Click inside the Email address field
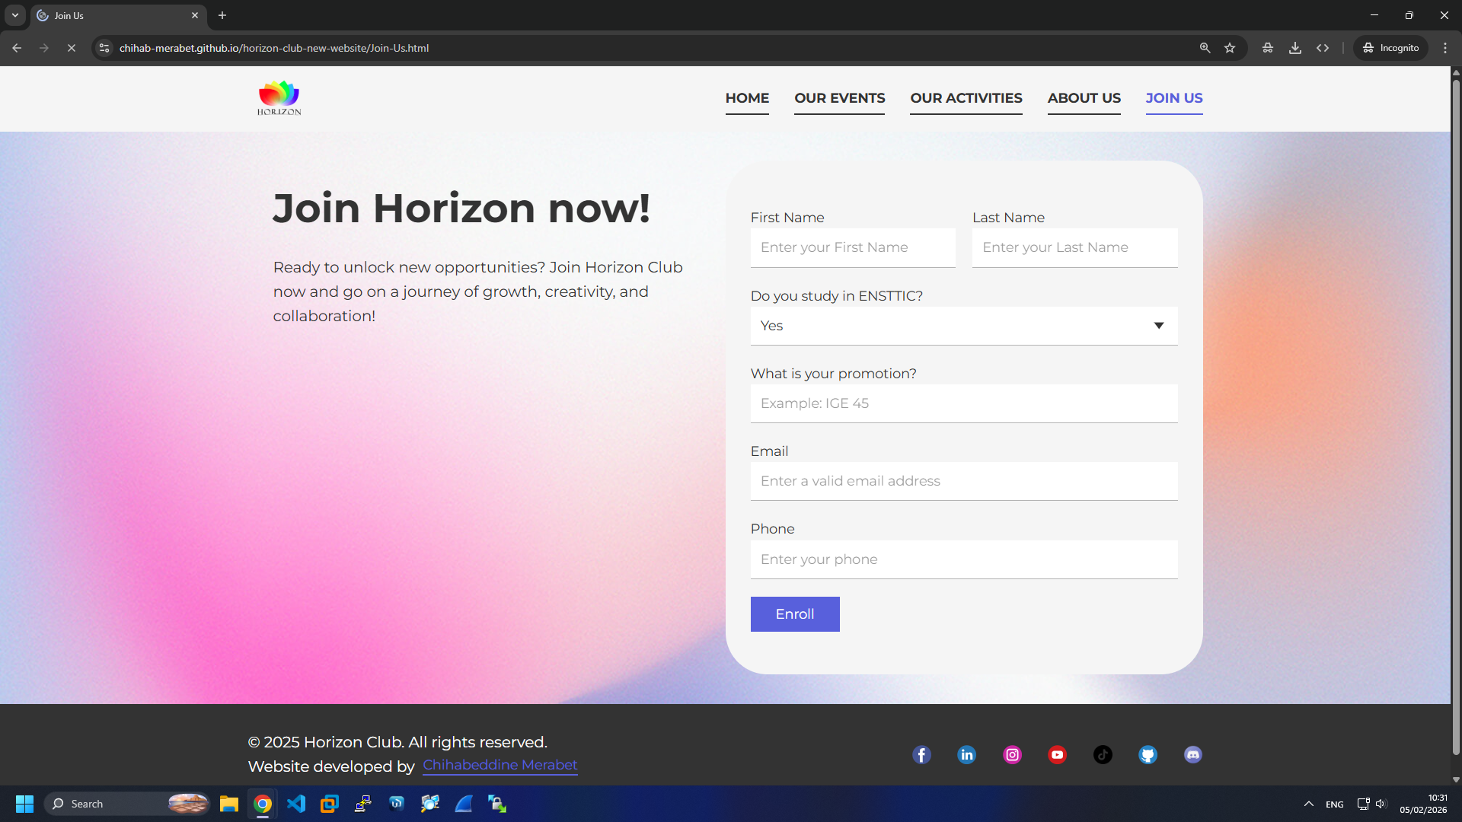Viewport: 1462px width, 822px height. [x=963, y=480]
